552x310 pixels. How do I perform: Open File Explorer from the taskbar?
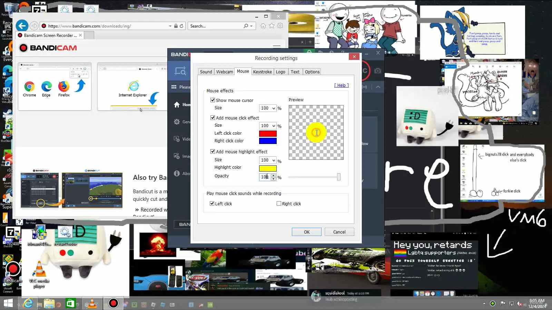click(x=49, y=303)
